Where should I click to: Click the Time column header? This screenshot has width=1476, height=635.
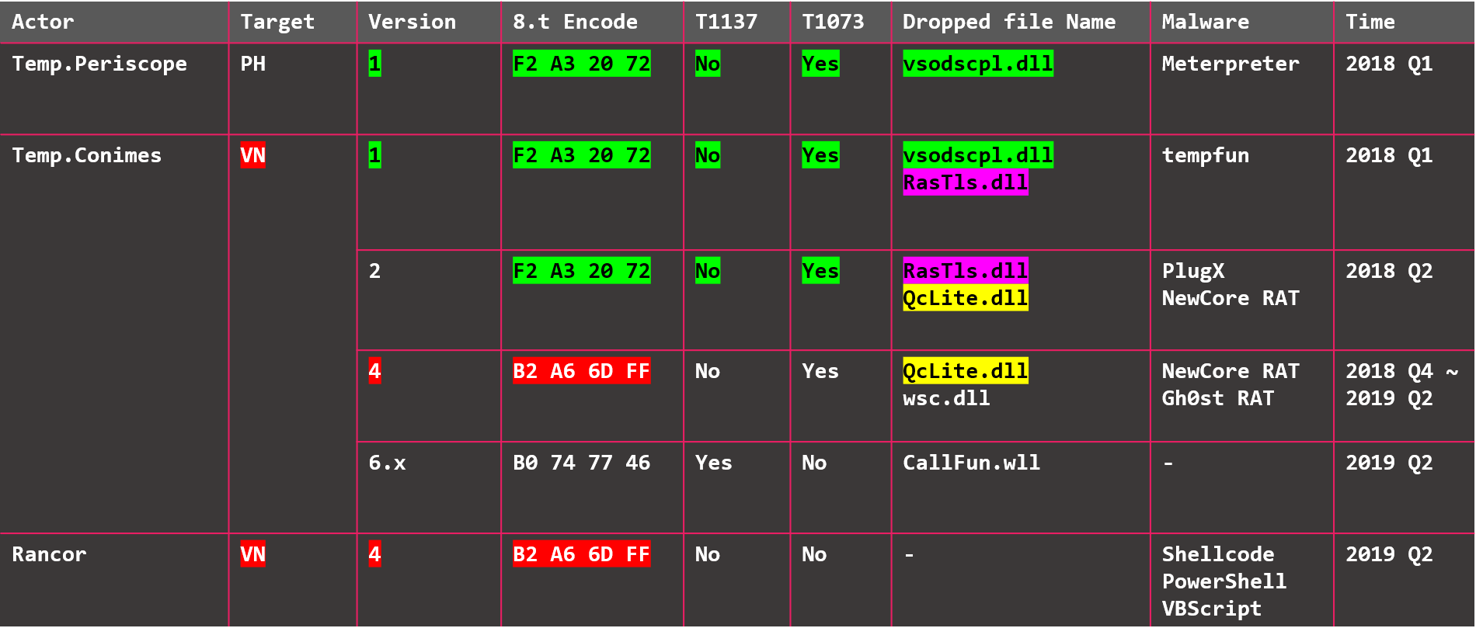click(x=1370, y=22)
